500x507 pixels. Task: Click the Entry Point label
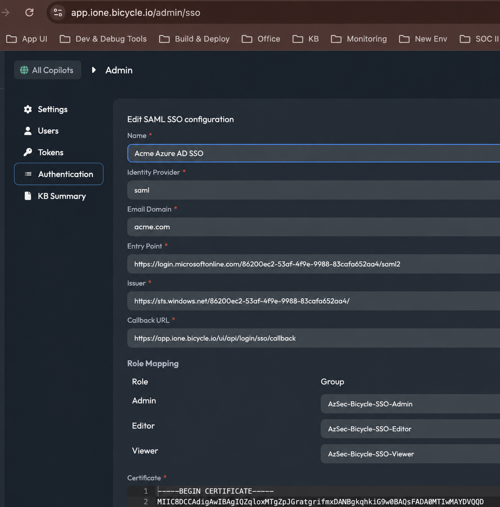(x=145, y=246)
